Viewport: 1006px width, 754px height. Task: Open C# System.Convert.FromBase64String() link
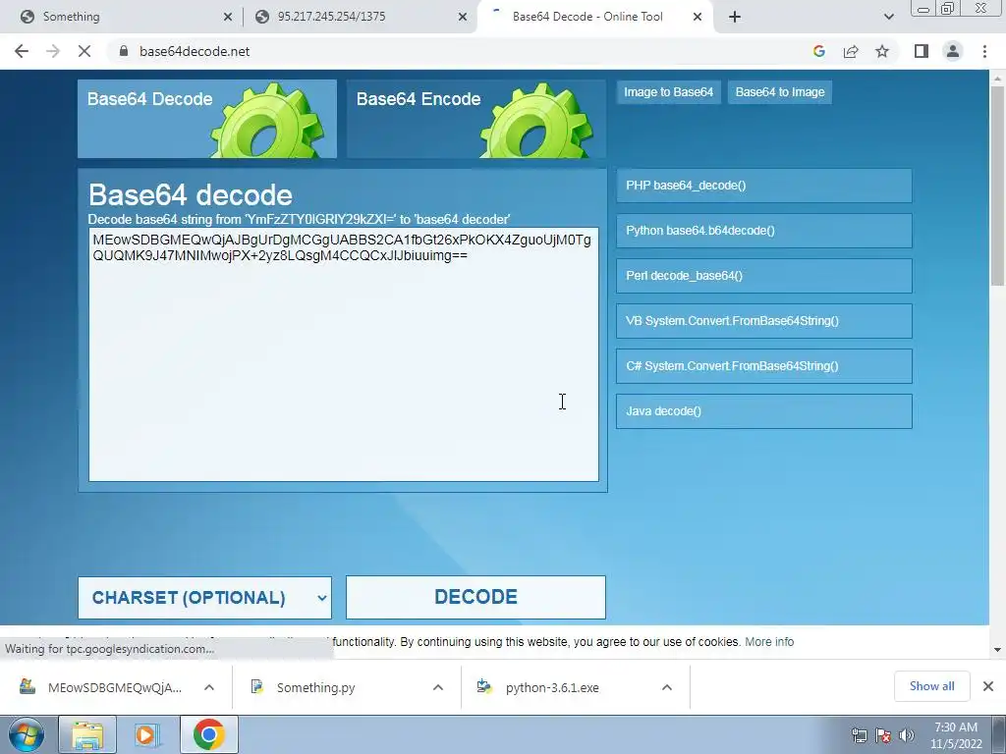[764, 366]
